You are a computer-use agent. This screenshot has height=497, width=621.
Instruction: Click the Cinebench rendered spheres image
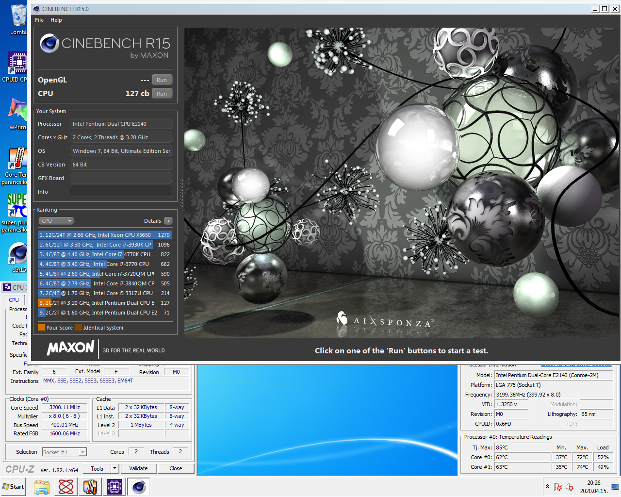pyautogui.click(x=402, y=182)
